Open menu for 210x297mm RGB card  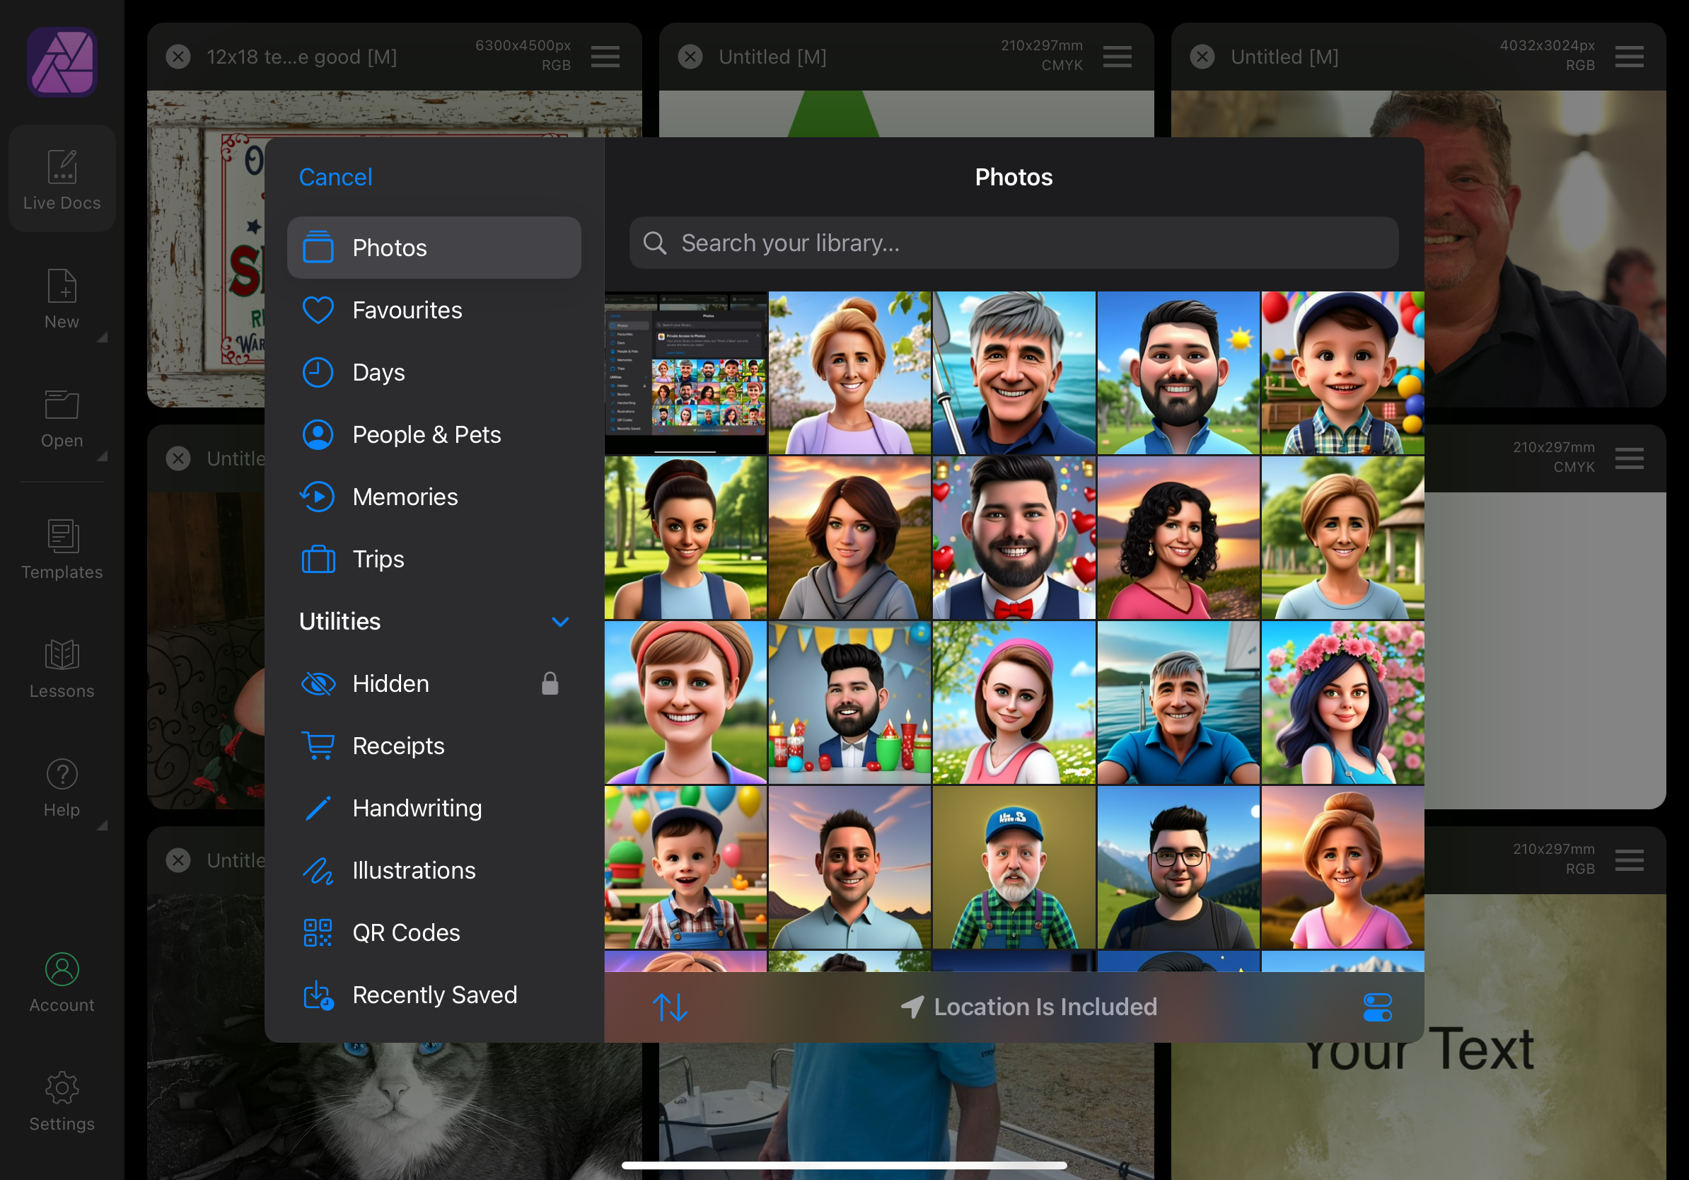tap(1630, 860)
